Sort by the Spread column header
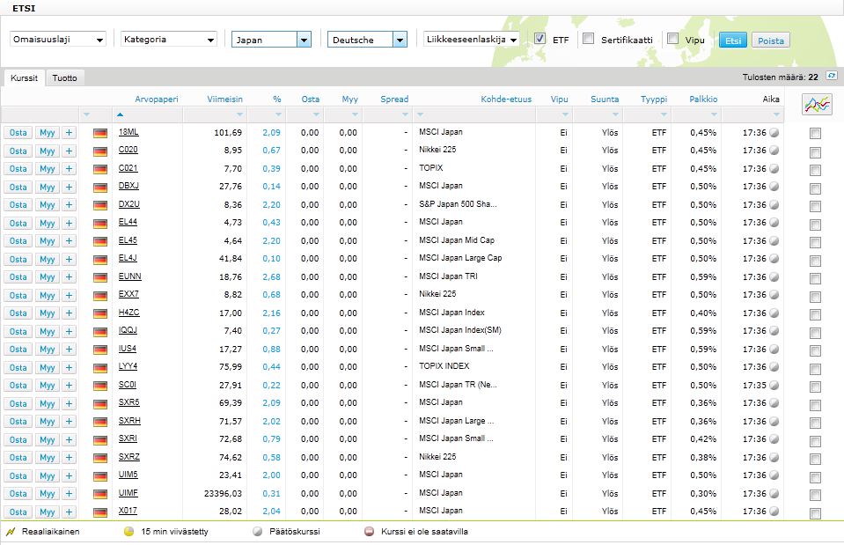844x545 pixels. 394,99
